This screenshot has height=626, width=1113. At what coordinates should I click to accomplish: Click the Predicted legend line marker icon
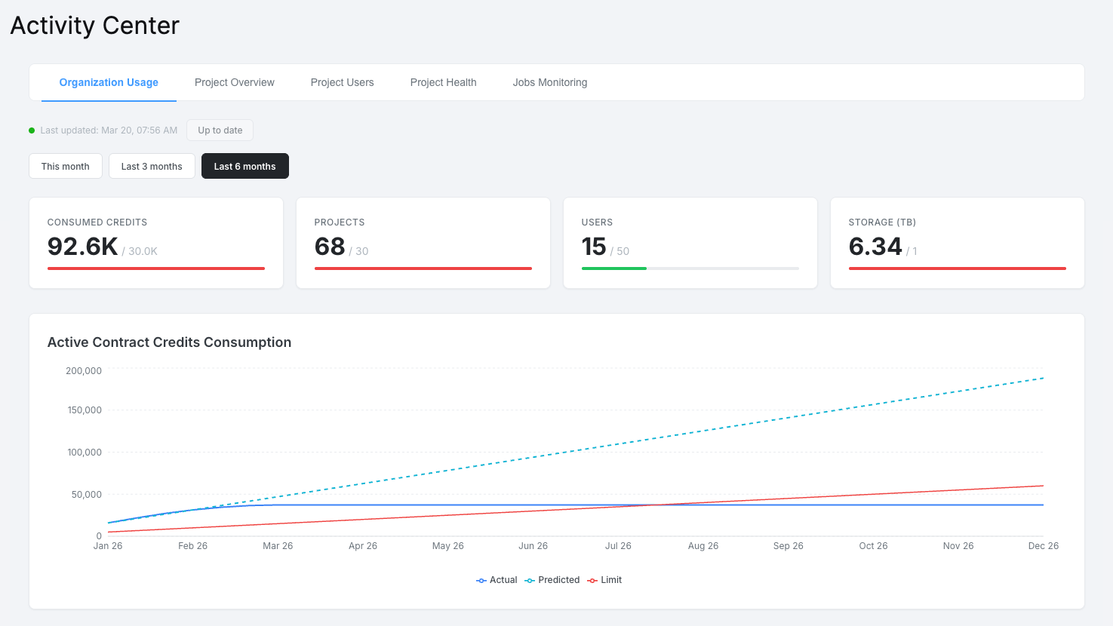pos(529,579)
